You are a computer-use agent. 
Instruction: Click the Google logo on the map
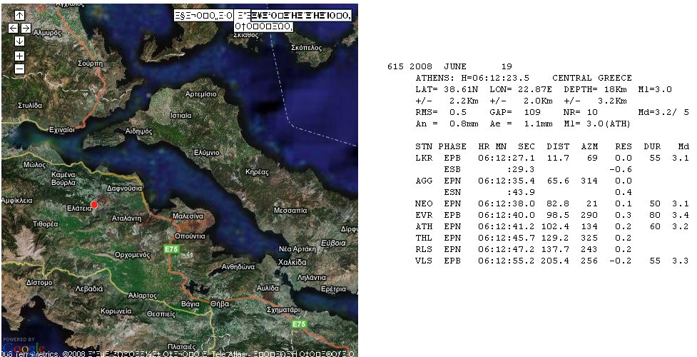coord(23,348)
